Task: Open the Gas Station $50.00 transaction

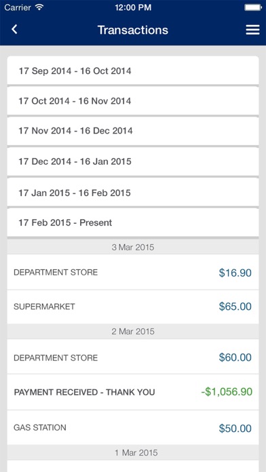Action: coord(133,428)
